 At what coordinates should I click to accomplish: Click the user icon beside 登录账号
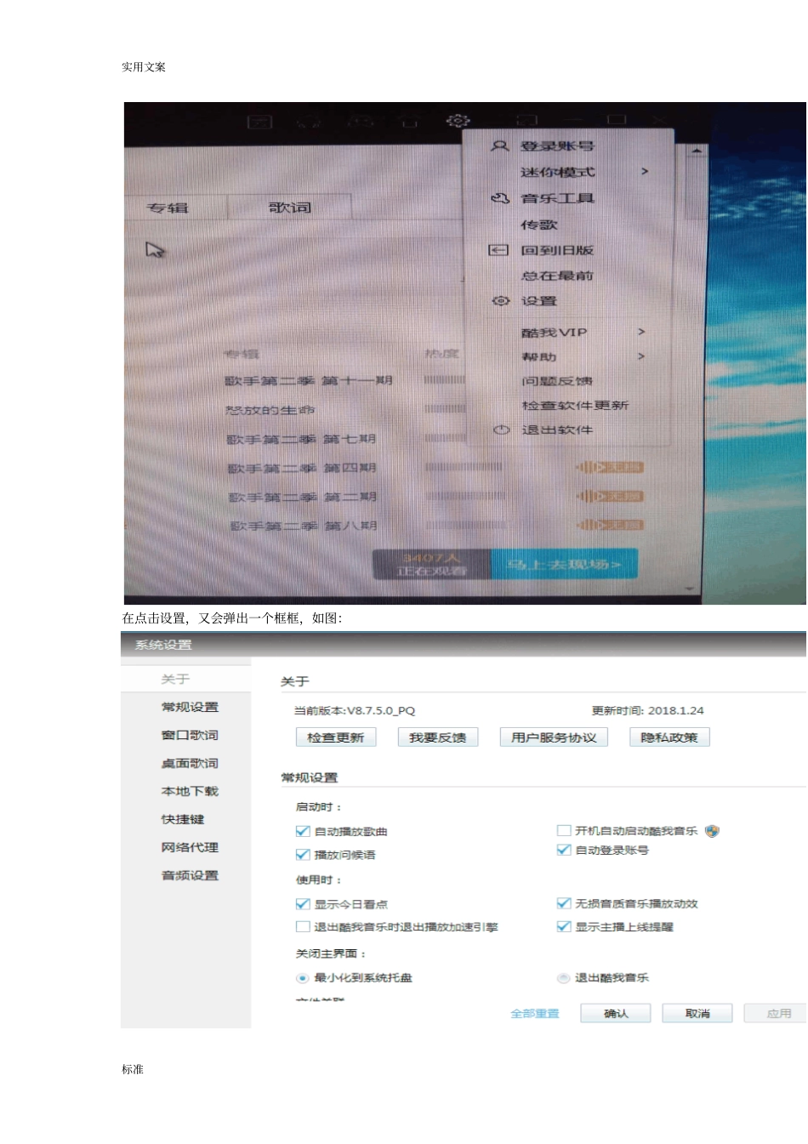499,146
